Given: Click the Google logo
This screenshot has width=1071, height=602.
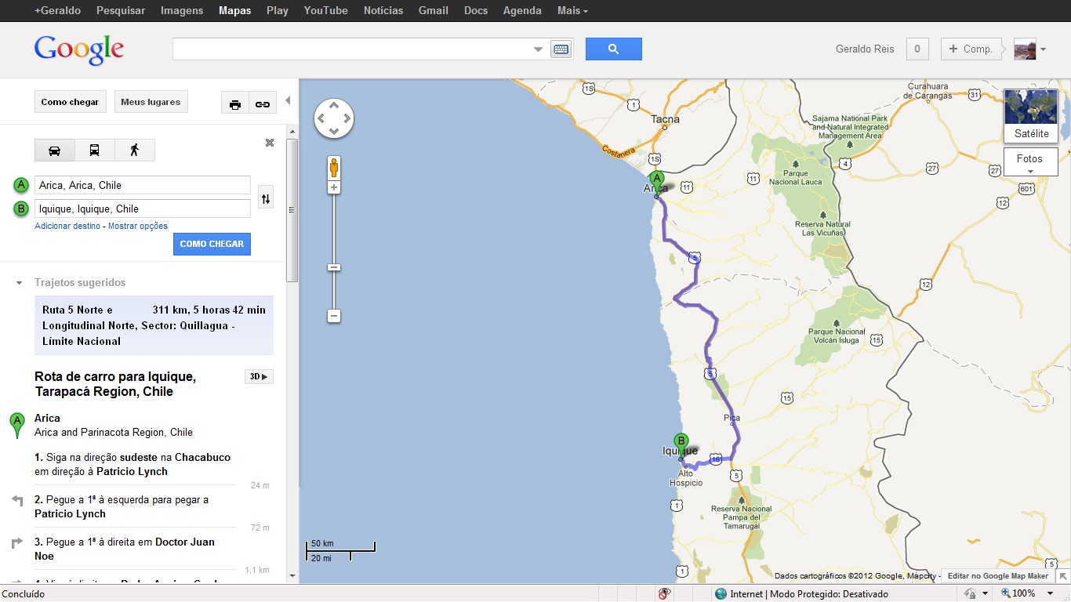Looking at the screenshot, I should [79, 49].
